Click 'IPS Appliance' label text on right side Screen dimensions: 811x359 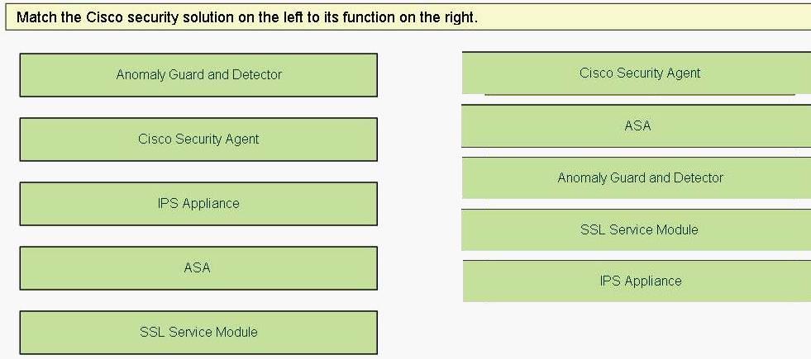coord(641,281)
